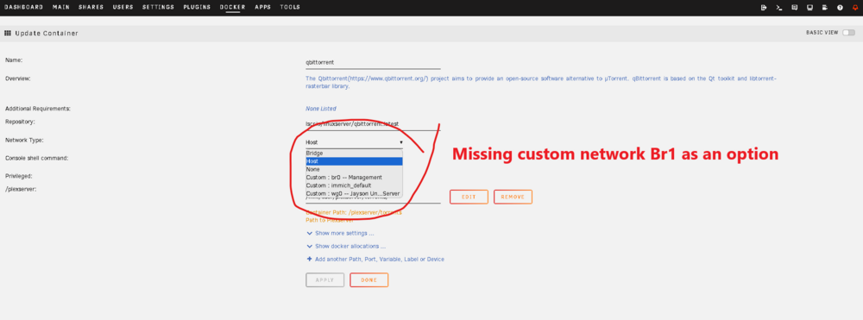Go to the Main tab
Viewport: 863px width, 320px height.
(x=61, y=7)
